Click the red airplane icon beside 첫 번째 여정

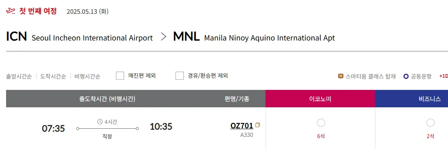point(11,11)
